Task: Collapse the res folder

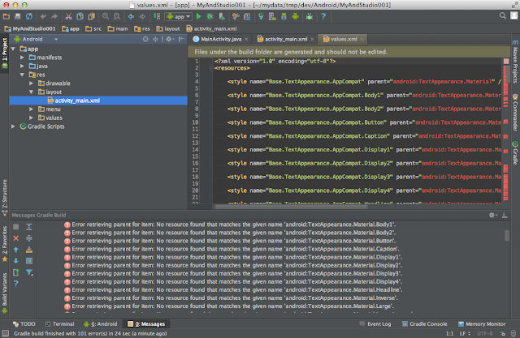Action: (x=22, y=75)
